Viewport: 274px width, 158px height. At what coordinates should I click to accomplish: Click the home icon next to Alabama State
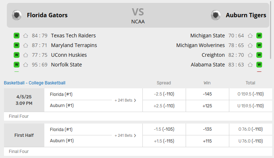point(250,65)
